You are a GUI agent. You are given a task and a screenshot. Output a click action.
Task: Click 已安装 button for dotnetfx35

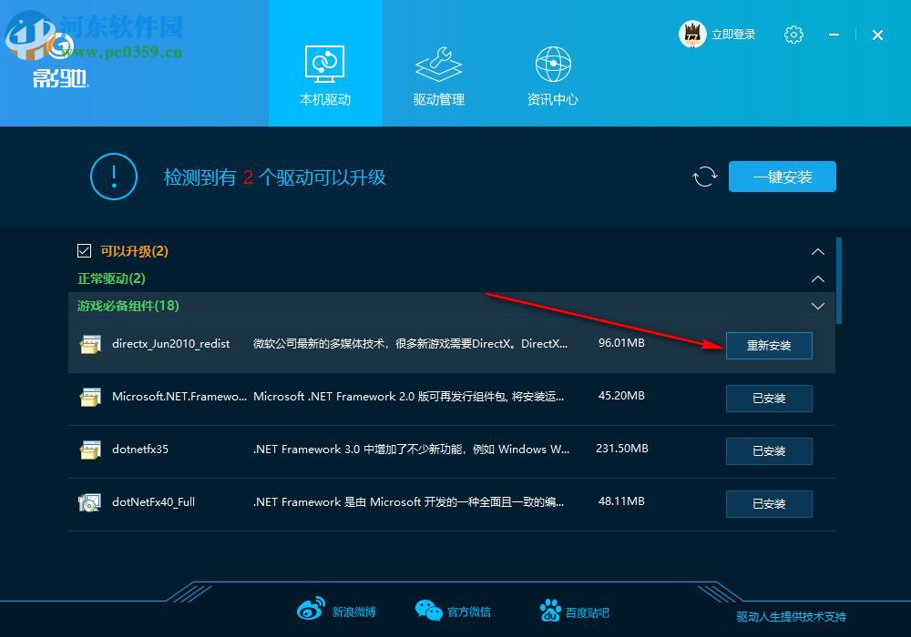[769, 450]
